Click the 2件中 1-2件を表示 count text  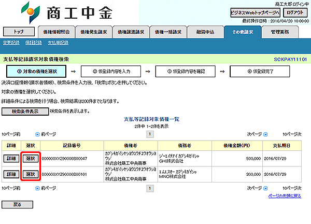point(151,126)
